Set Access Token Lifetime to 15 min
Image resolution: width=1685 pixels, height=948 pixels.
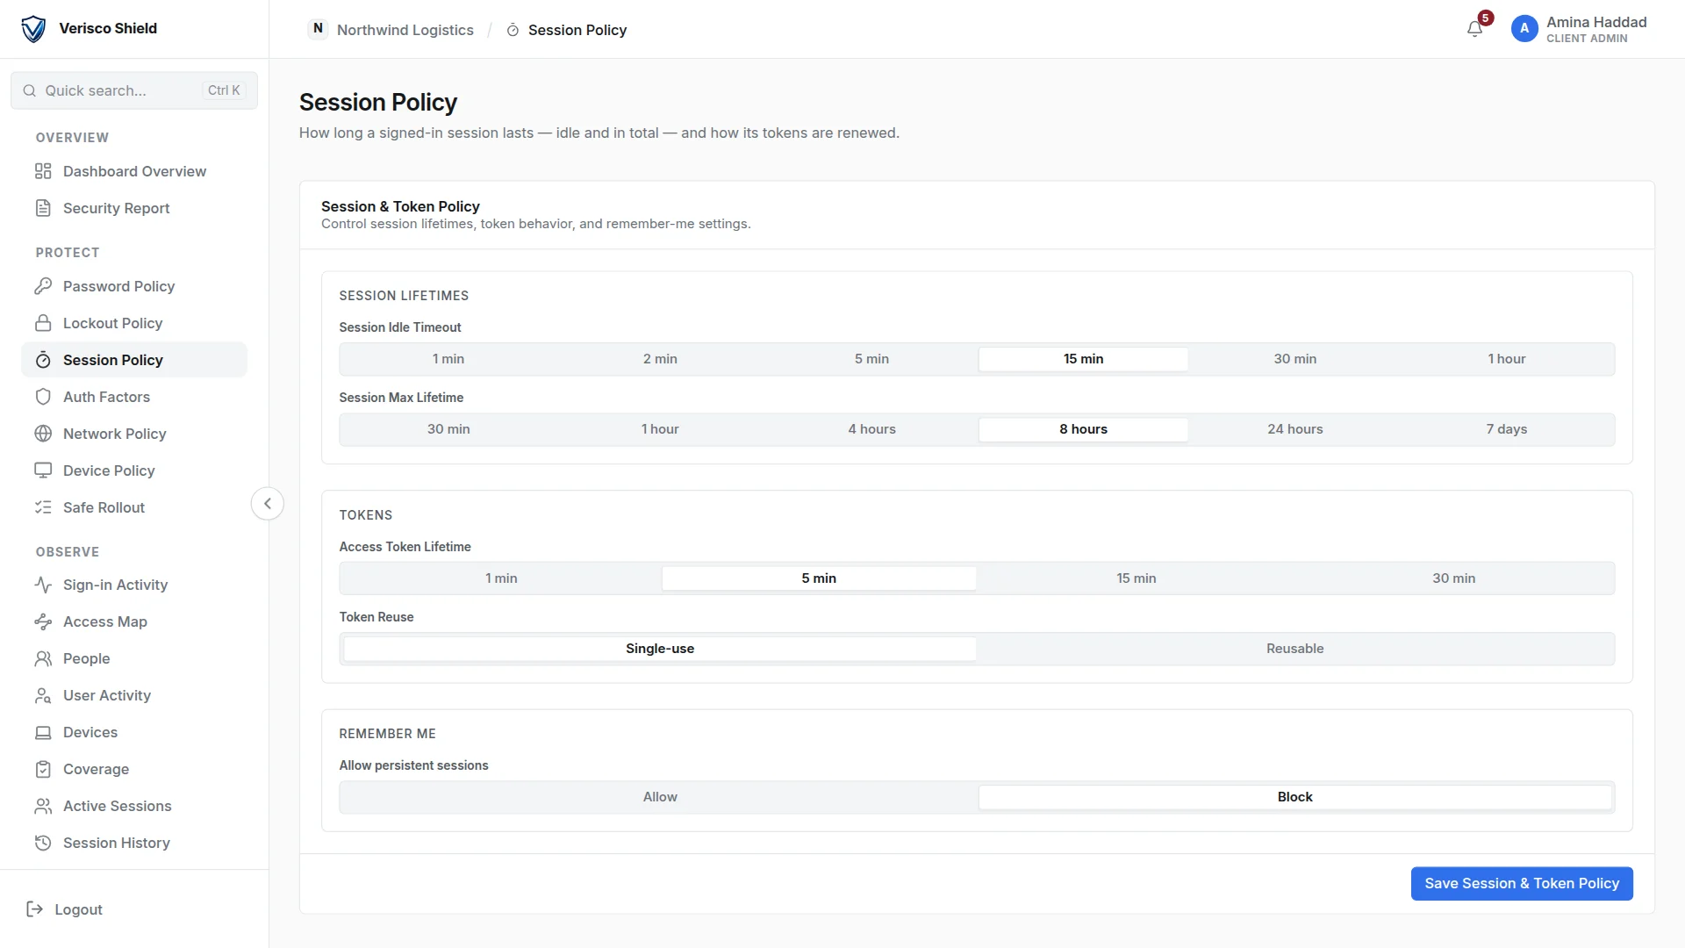point(1136,578)
